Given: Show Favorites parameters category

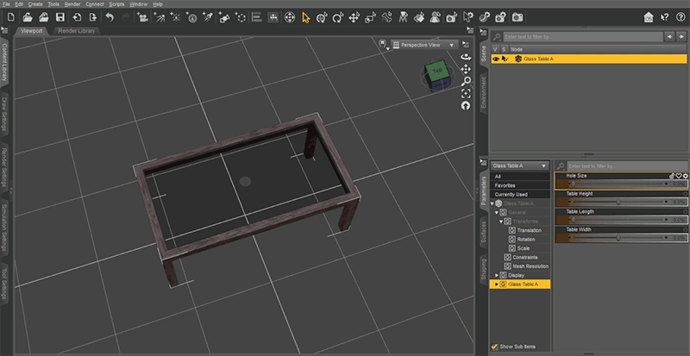Looking at the screenshot, I should tap(520, 185).
